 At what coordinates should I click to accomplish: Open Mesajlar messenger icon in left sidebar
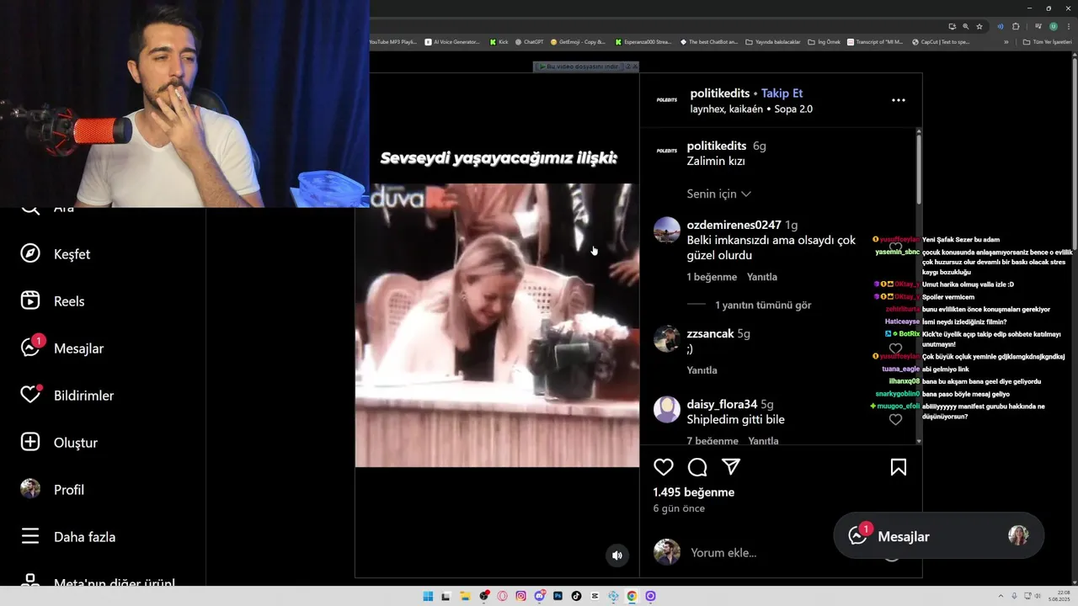click(x=31, y=347)
